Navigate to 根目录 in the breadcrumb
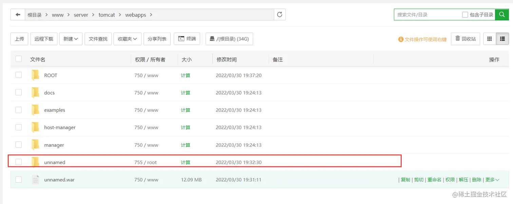Image resolution: width=513 pixels, height=204 pixels. (x=35, y=15)
